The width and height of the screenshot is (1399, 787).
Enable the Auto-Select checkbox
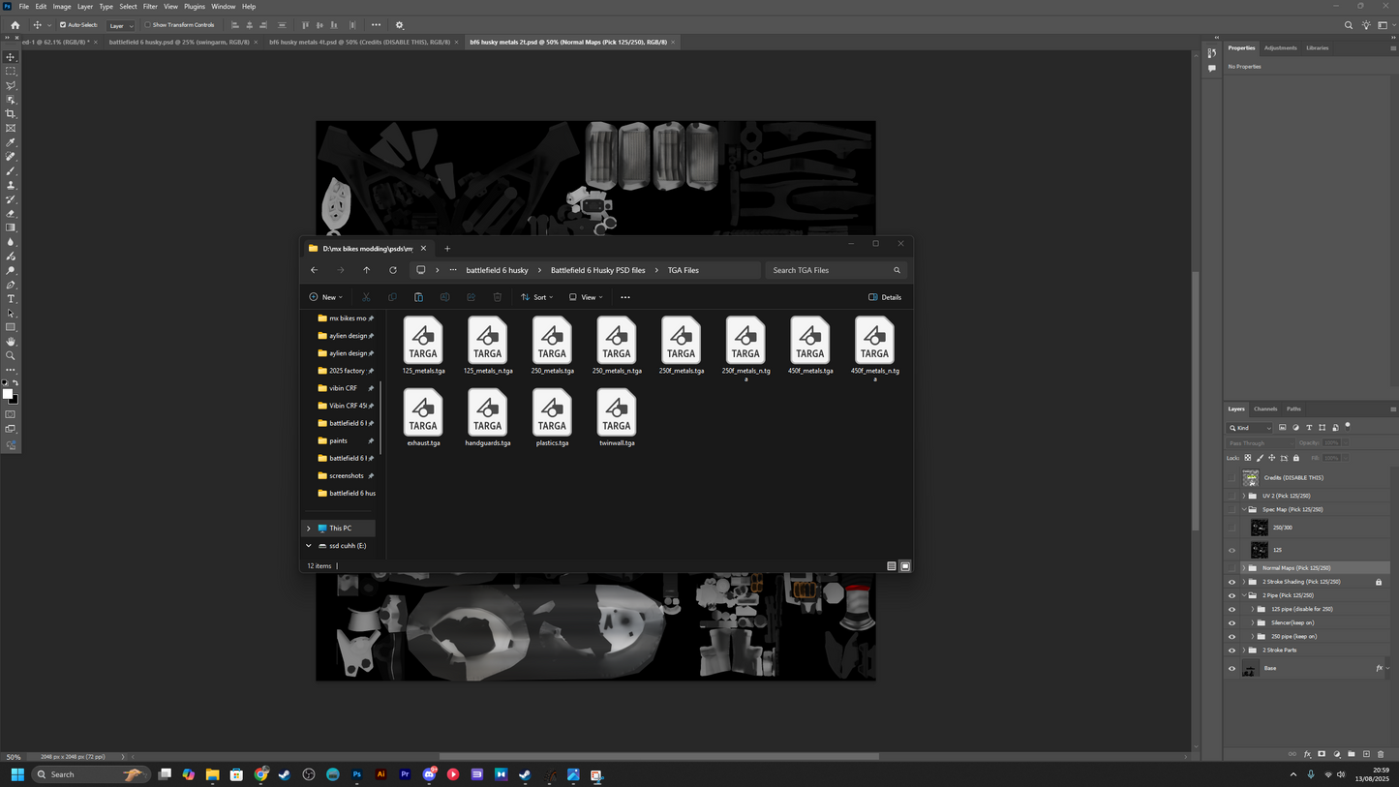[x=63, y=25]
